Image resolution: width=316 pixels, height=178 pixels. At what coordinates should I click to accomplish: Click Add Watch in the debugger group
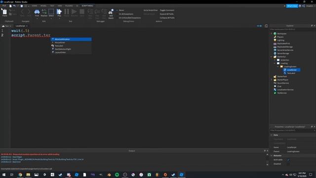pyautogui.click(x=111, y=14)
